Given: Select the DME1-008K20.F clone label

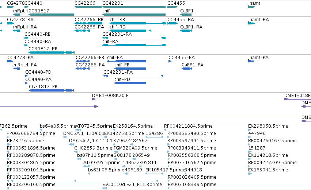Looking at the screenshot, I should (110, 96).
